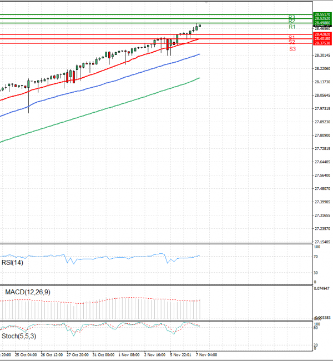Select the 28.55170 green price tag

(x=322, y=14)
